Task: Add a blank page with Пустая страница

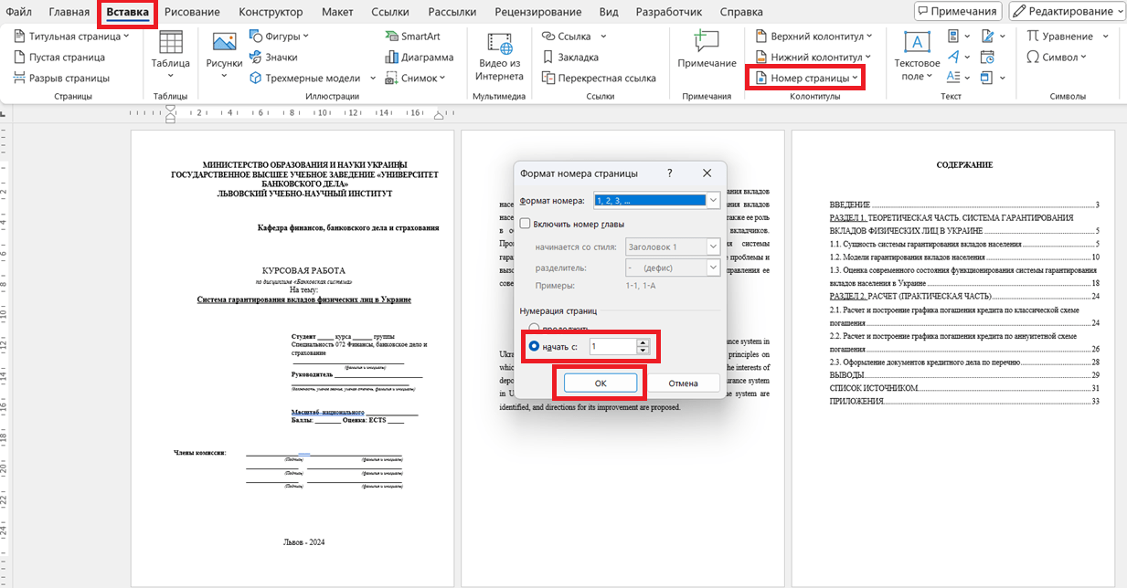Action: (x=60, y=57)
